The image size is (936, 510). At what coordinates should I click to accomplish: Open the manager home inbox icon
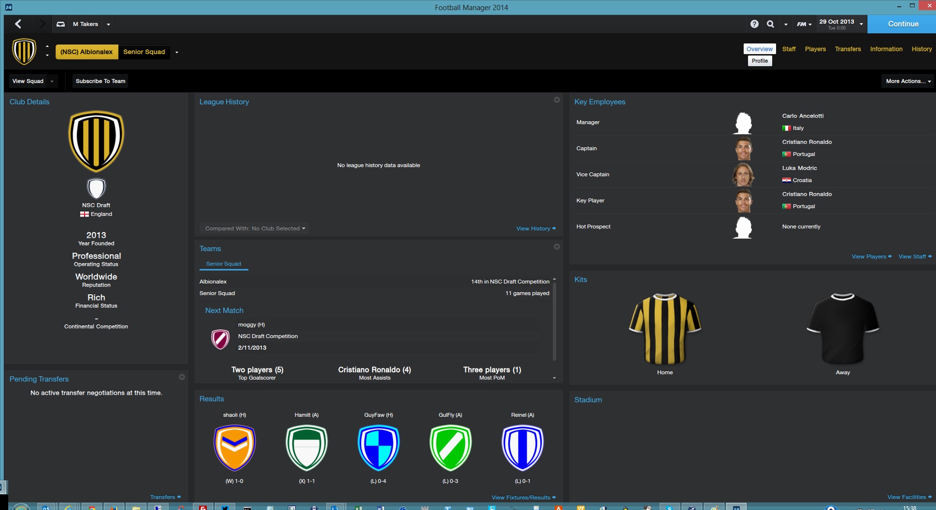point(60,24)
